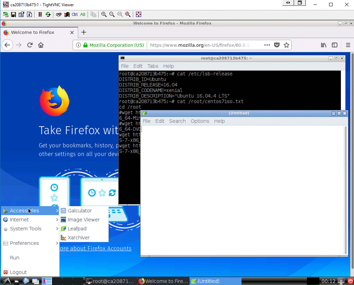Go to Firefox home page icon

click(x=41, y=45)
